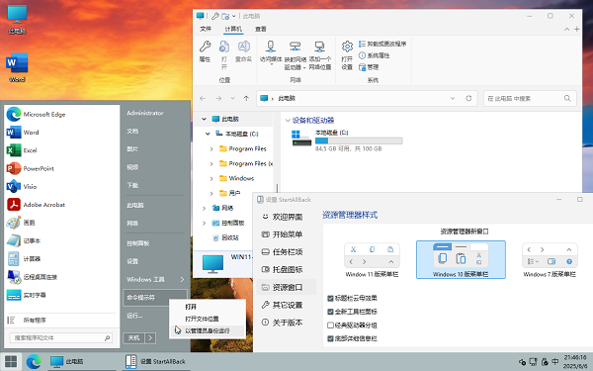593x371 pixels.
Task: Switch to the 查看 ribbon tab
Action: tap(261, 29)
